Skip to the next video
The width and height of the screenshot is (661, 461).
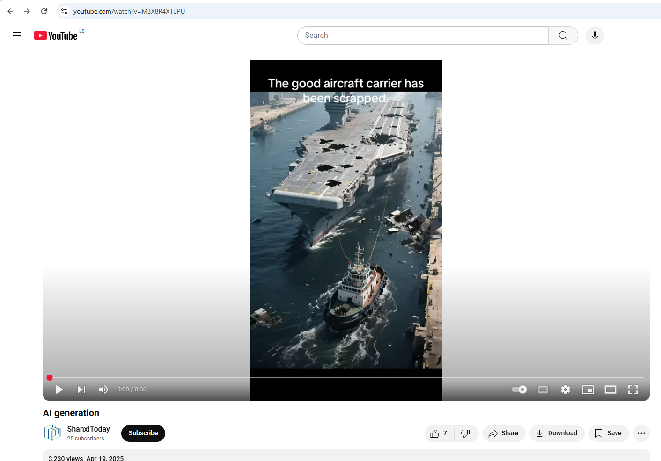pyautogui.click(x=81, y=389)
